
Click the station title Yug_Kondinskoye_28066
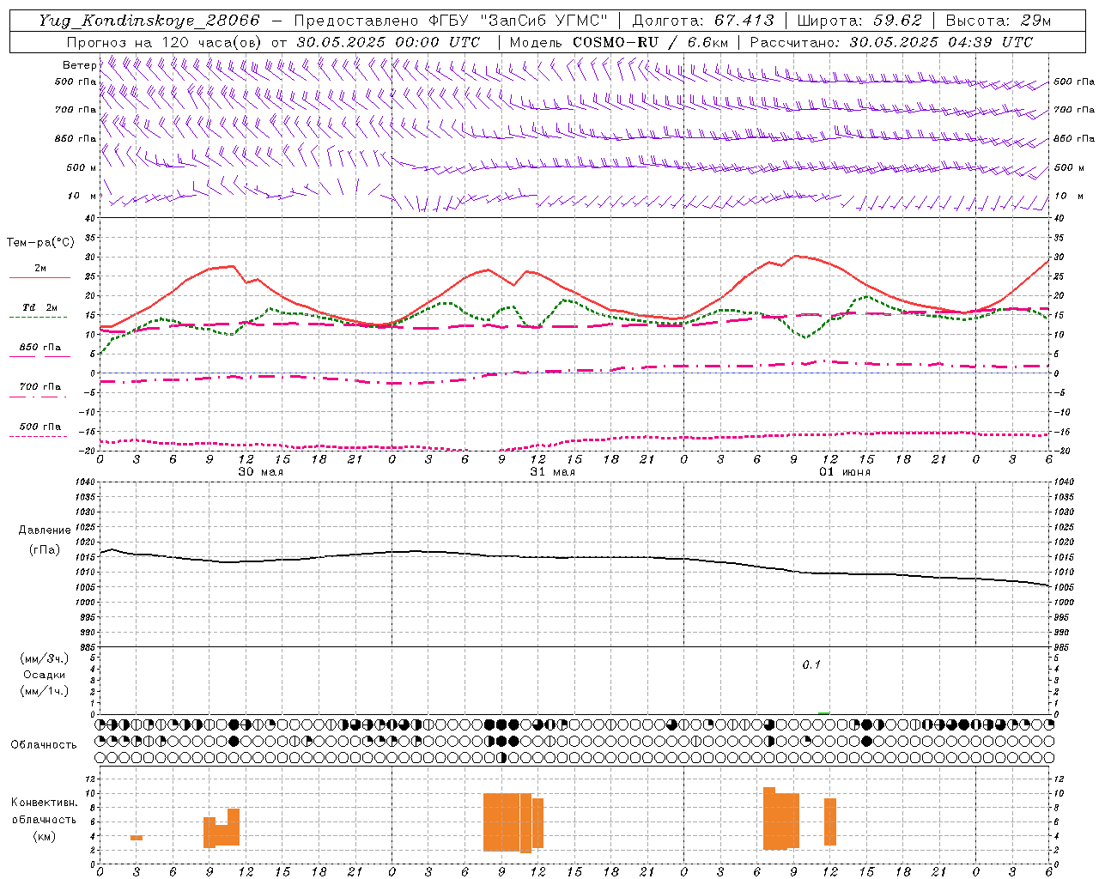149,21
